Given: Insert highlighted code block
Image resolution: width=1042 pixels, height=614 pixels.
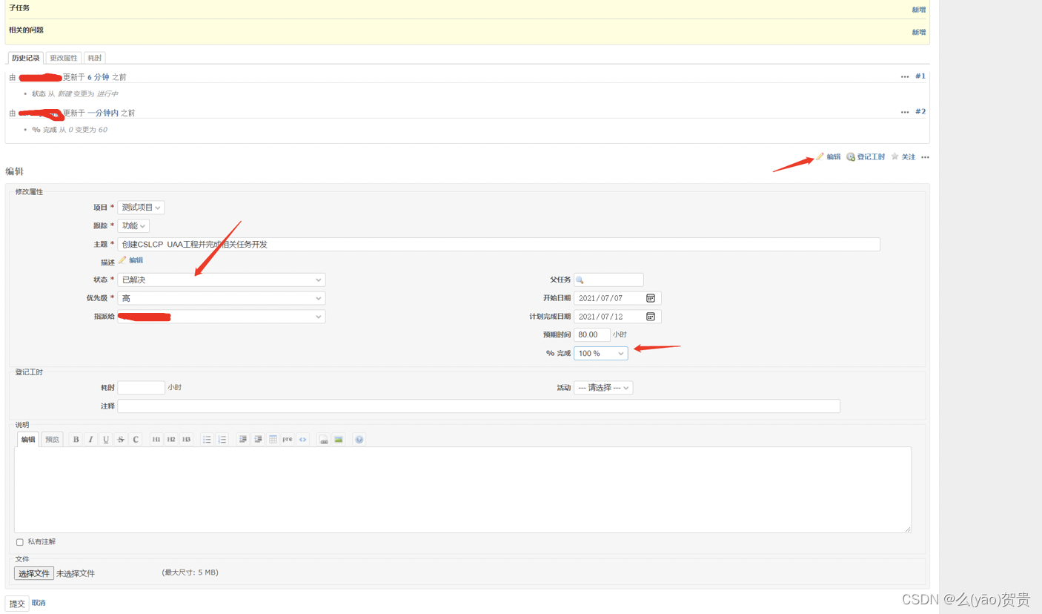Looking at the screenshot, I should [x=303, y=440].
